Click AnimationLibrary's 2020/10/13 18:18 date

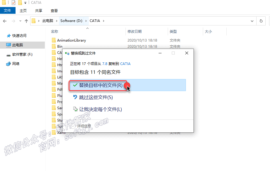click(x=142, y=40)
